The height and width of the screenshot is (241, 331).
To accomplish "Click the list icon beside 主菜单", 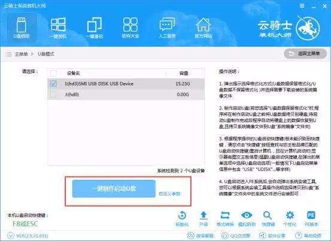I will click(8, 54).
